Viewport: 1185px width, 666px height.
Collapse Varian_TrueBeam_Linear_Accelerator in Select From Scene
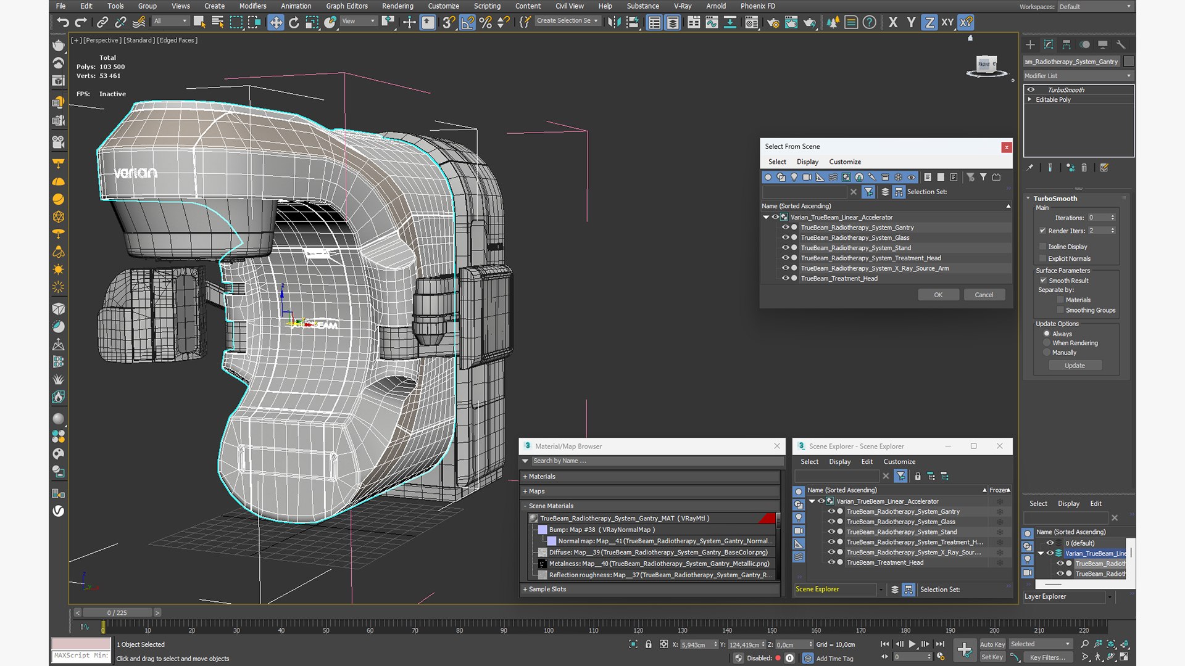[x=766, y=217]
